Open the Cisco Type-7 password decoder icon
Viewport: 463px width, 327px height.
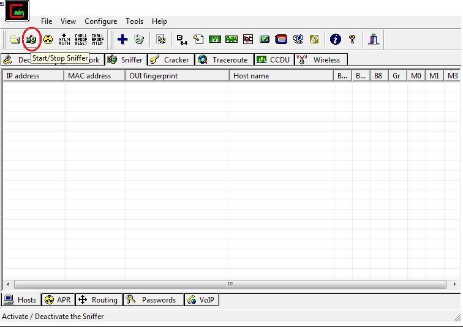(x=215, y=39)
